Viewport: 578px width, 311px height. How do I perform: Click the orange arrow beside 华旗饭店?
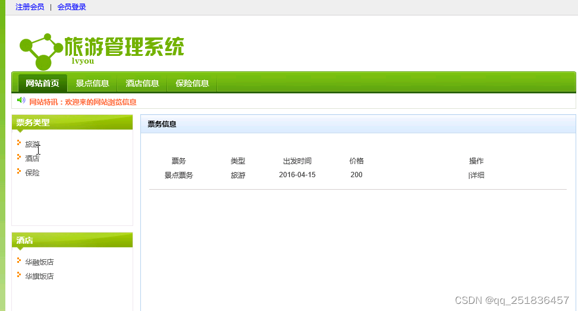(x=19, y=275)
